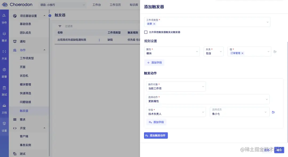Open 基础信息 in the sidebar
This screenshot has width=288, height=157.
(25, 24)
